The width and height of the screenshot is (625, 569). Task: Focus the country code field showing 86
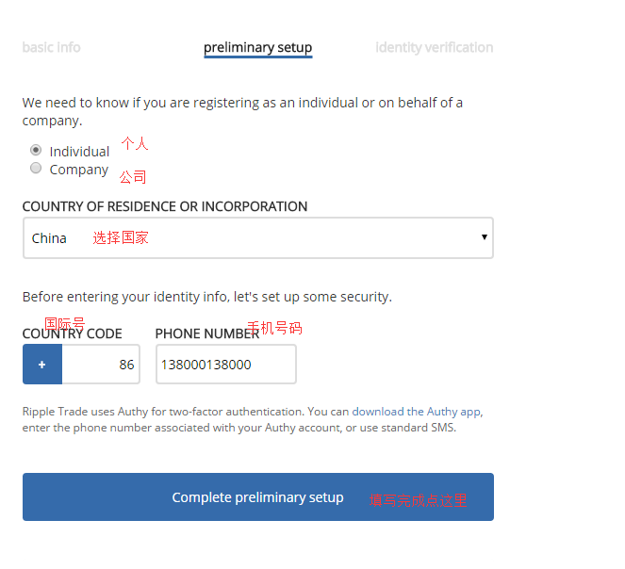click(101, 365)
